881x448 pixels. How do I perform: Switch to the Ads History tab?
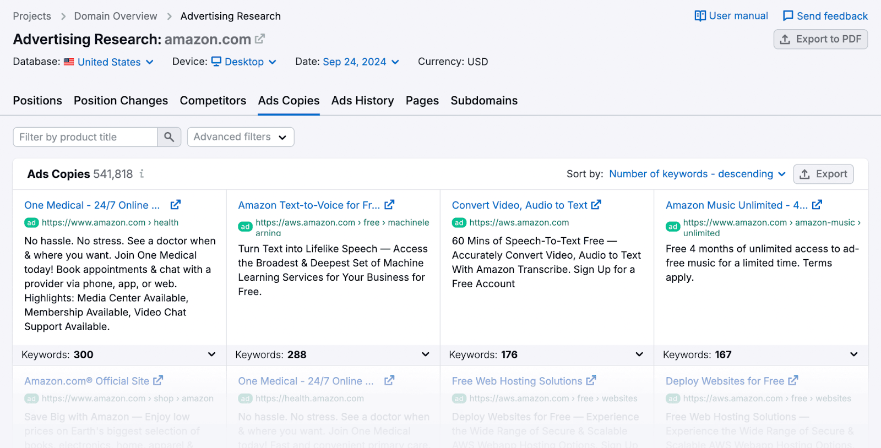pos(362,101)
